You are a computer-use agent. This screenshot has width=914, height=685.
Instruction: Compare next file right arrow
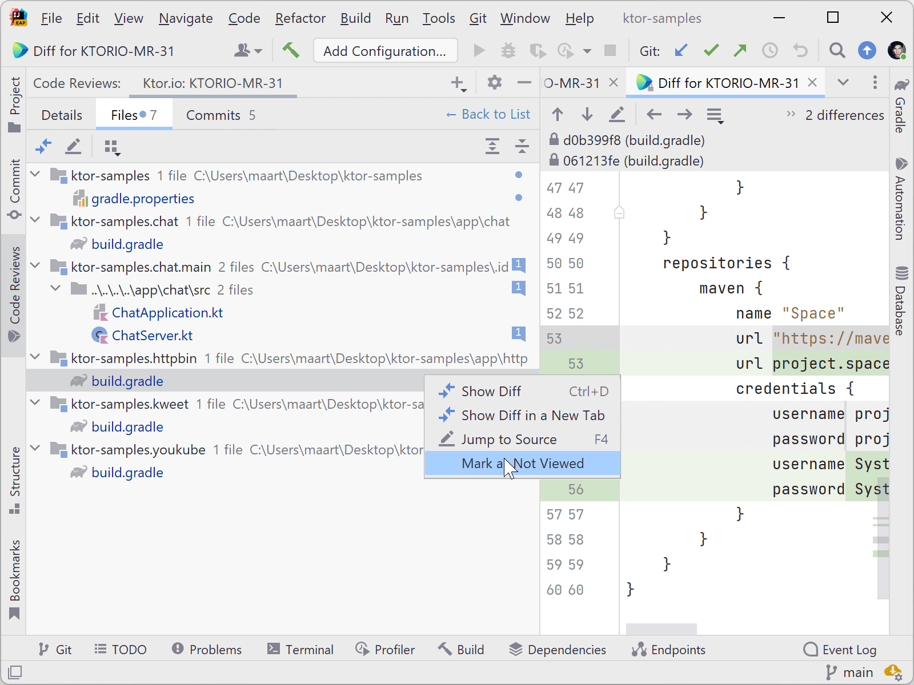click(x=684, y=115)
